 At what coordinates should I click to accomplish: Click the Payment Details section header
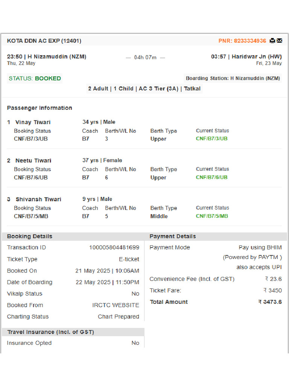click(x=173, y=236)
